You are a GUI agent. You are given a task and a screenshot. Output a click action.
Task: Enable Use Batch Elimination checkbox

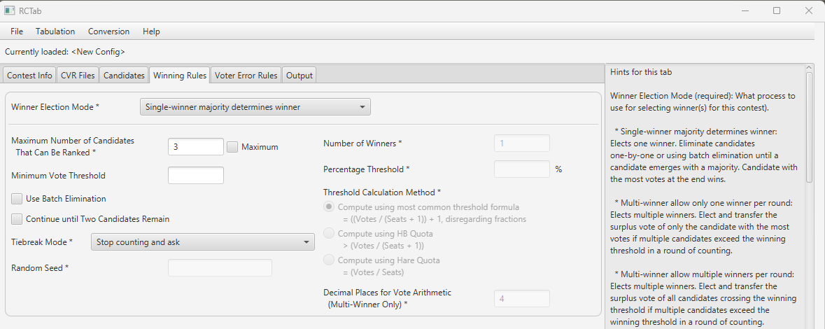tap(17, 199)
